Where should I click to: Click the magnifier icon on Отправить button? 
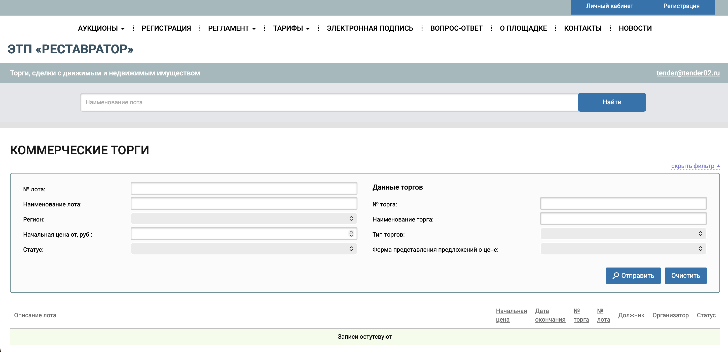[615, 276]
